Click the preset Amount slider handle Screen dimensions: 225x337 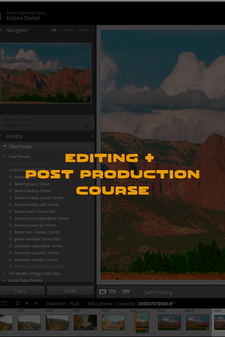[48, 126]
